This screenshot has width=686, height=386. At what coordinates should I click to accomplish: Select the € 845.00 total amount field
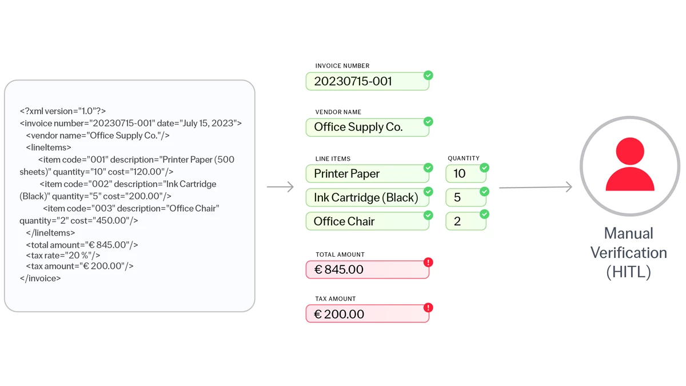(367, 270)
